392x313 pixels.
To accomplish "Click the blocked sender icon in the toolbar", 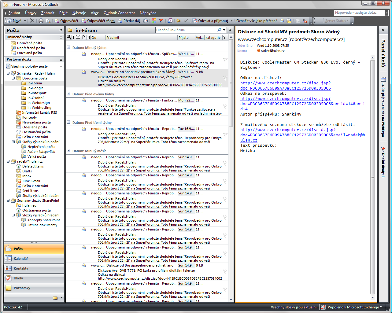I will [x=305, y=21].
